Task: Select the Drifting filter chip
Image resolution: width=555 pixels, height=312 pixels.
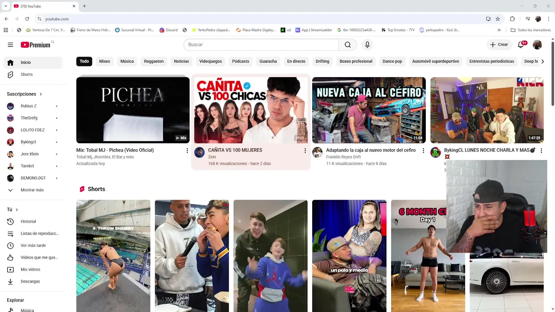Action: point(323,61)
